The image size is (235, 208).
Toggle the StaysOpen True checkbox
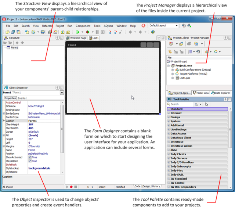pos(30,161)
